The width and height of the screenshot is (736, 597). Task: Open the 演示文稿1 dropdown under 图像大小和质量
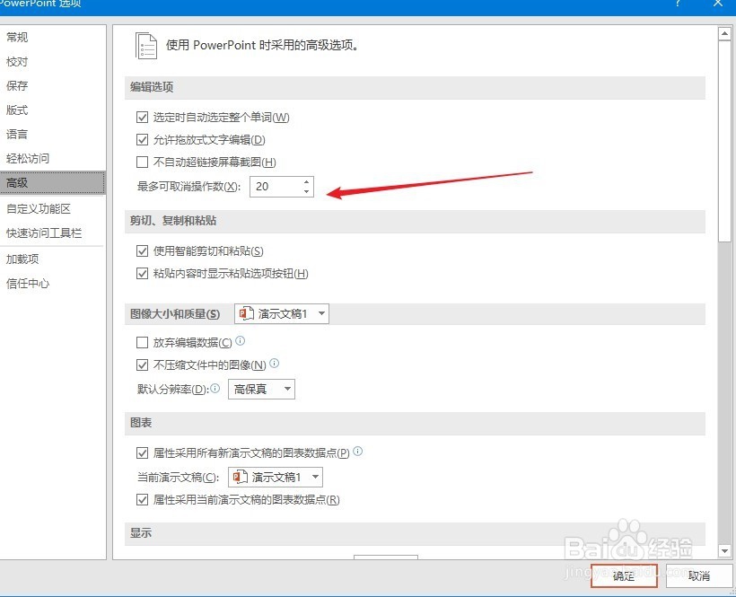click(x=320, y=313)
